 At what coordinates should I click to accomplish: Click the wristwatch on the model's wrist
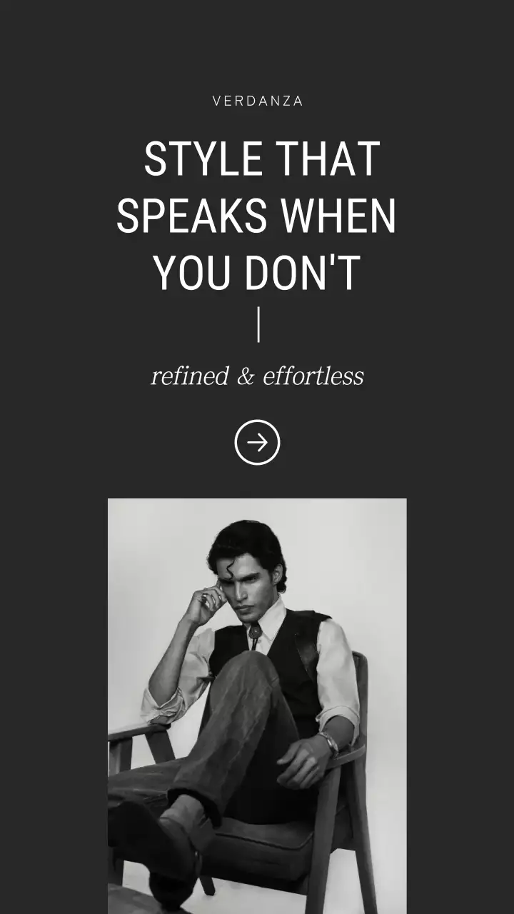(329, 744)
